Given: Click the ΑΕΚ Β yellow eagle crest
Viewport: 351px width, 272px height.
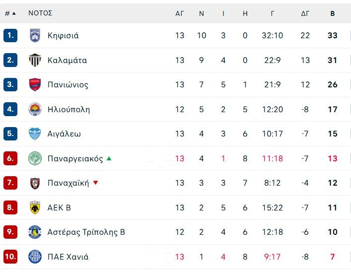Looking at the screenshot, I should [x=35, y=207].
